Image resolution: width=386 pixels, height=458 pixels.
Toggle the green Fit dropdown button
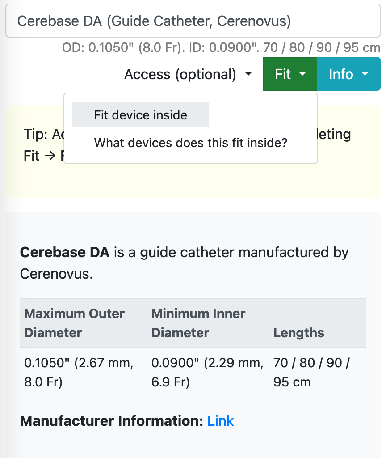[x=290, y=74]
